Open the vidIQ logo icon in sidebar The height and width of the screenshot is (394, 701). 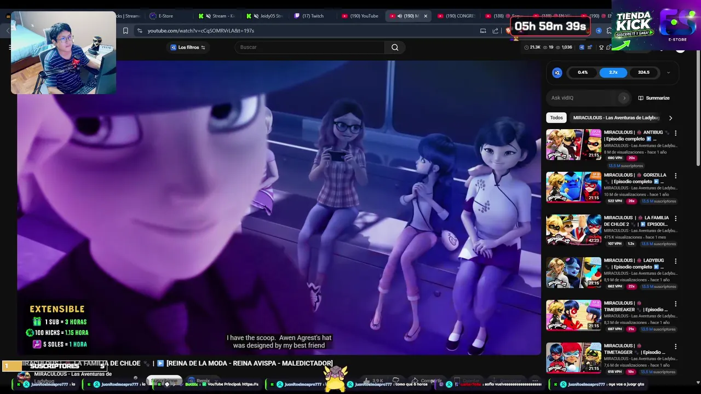pyautogui.click(x=557, y=72)
